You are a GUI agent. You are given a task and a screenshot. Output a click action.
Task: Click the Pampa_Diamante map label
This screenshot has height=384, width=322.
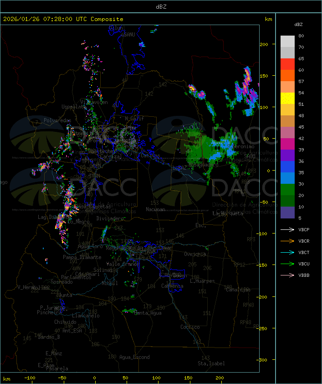[x=82, y=257]
